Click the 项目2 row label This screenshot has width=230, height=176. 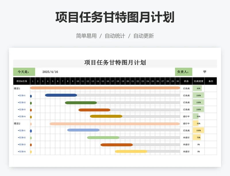pyautogui.click(x=17, y=123)
